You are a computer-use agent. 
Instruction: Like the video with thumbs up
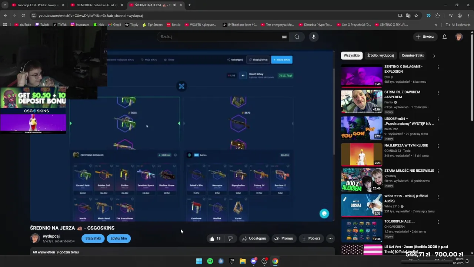[215, 238]
